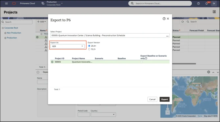The width and height of the screenshot is (220, 122).
Task: Open the notifications bell
Action: (x=207, y=4)
